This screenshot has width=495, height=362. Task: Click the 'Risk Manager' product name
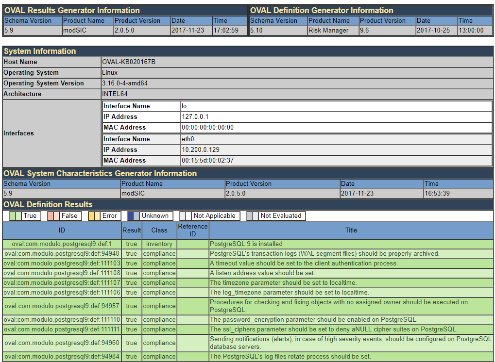328,31
